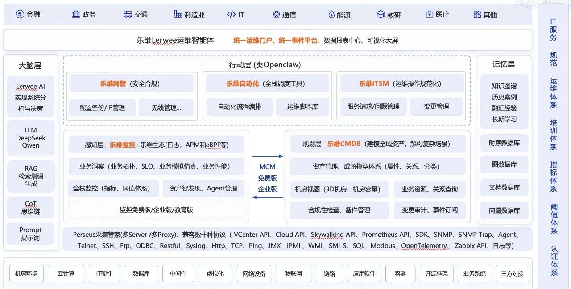Click the 通信 communication icon
Image resolution: width=571 pixels, height=289 pixels.
click(277, 14)
